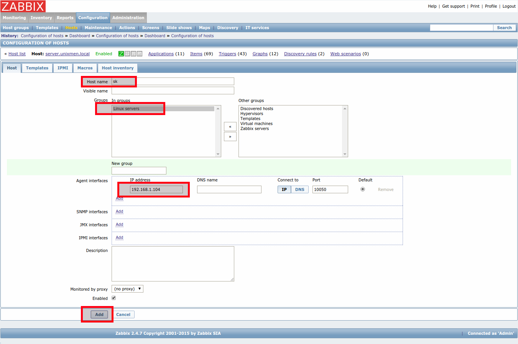
Task: Go to Maintenance submenu item
Action: tap(98, 28)
